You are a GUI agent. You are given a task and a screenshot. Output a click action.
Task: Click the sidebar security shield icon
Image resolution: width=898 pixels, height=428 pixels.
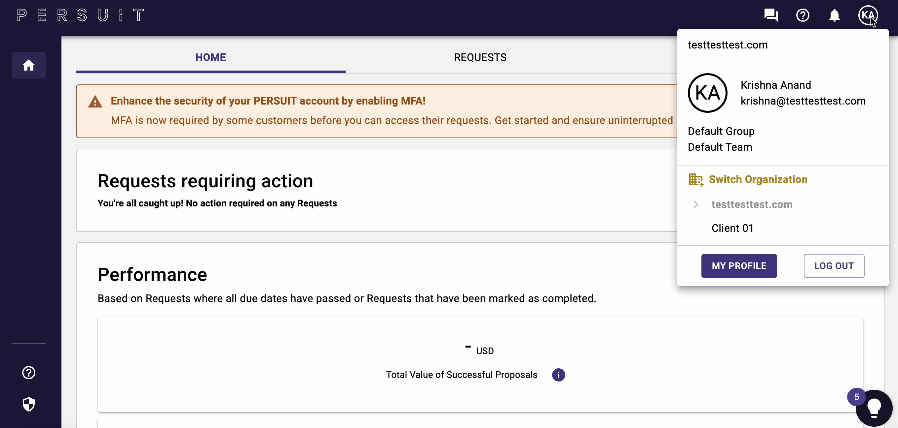tap(29, 404)
